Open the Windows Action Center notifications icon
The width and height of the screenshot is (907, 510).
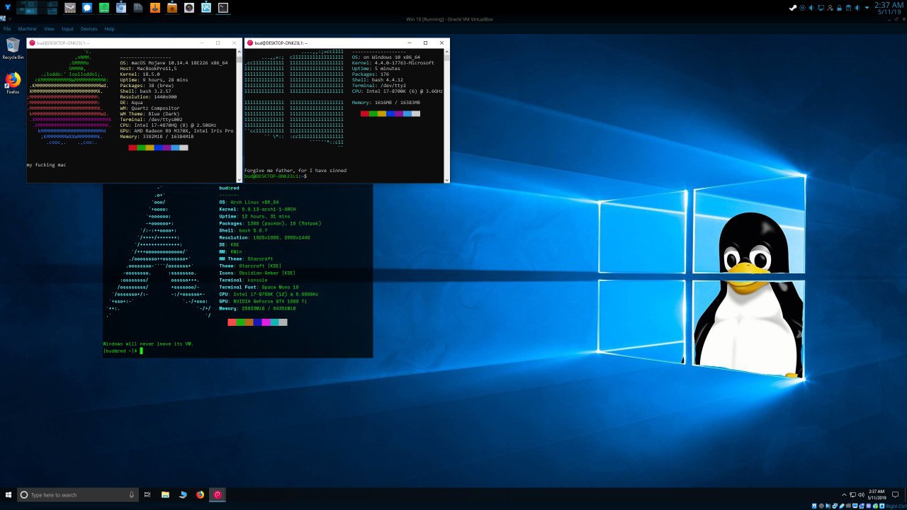click(x=895, y=494)
